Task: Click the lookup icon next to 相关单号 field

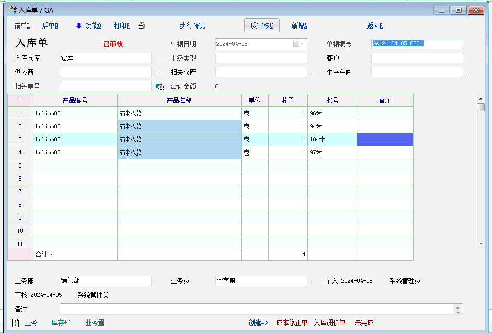Action: pos(159,86)
